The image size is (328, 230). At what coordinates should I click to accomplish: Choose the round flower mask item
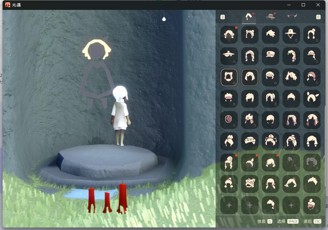tap(229, 120)
